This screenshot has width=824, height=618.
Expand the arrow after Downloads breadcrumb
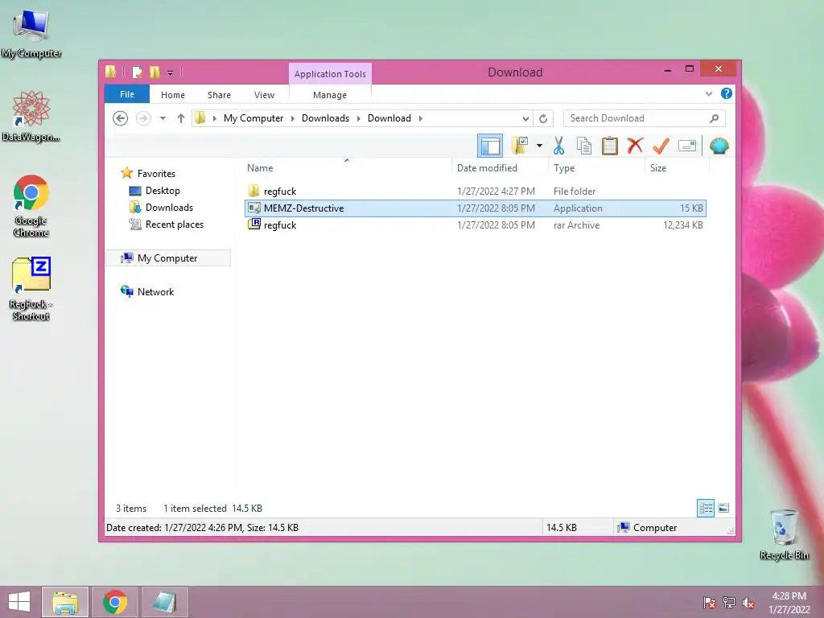click(x=358, y=118)
